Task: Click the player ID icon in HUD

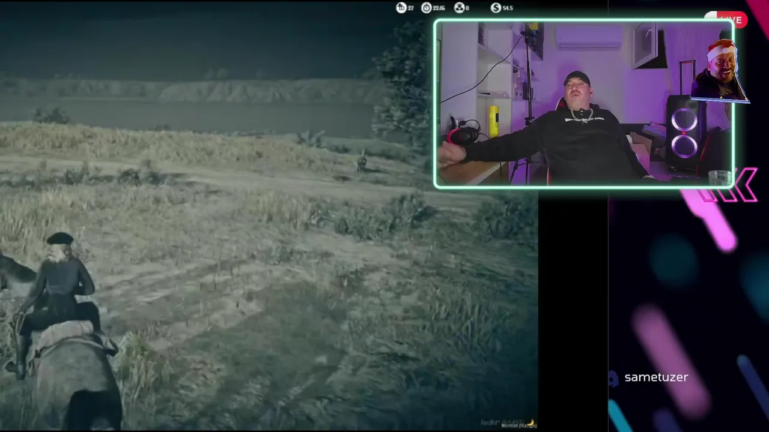Action: click(x=401, y=7)
